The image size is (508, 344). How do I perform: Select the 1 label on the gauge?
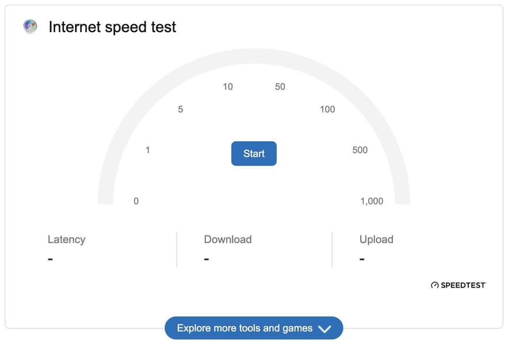pos(148,150)
